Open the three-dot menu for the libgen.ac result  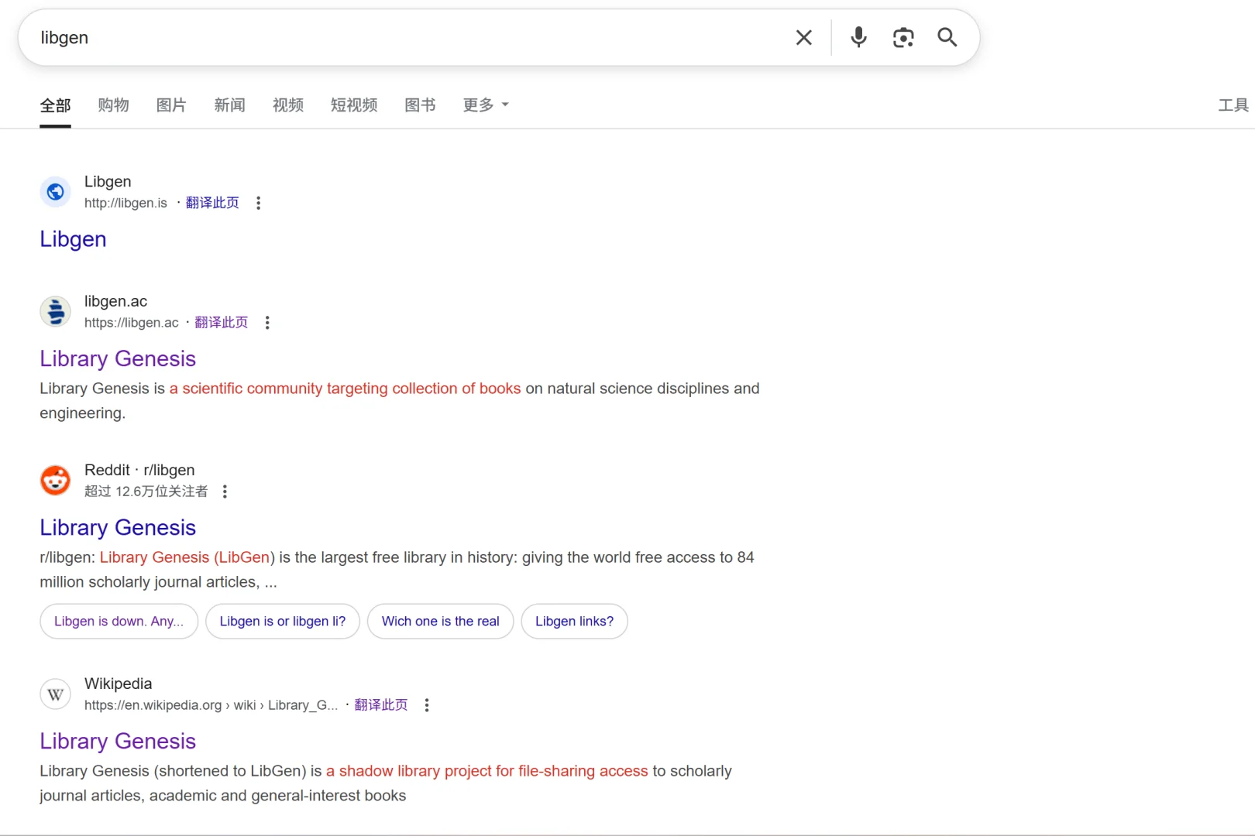267,323
